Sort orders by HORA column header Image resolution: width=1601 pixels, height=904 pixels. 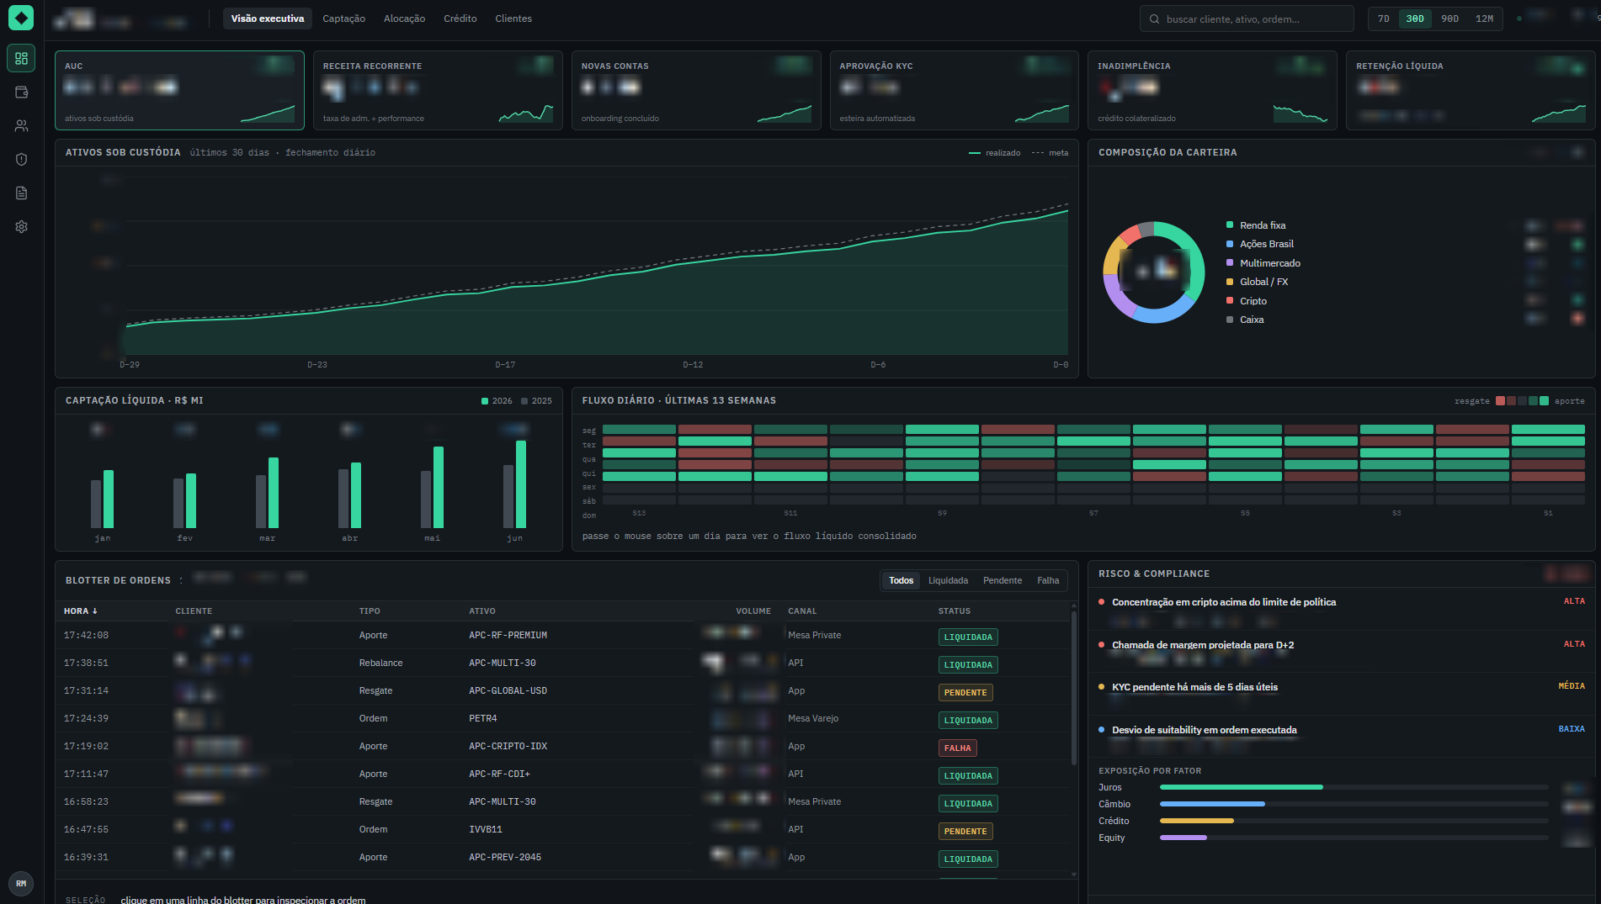click(81, 611)
